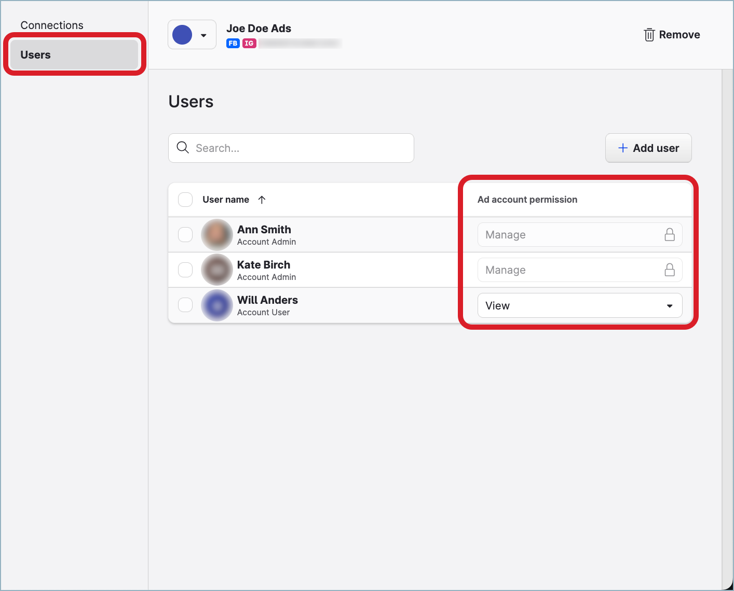Expand the ad account selector dropdown
Viewport: 734px width, 591px height.
203,35
